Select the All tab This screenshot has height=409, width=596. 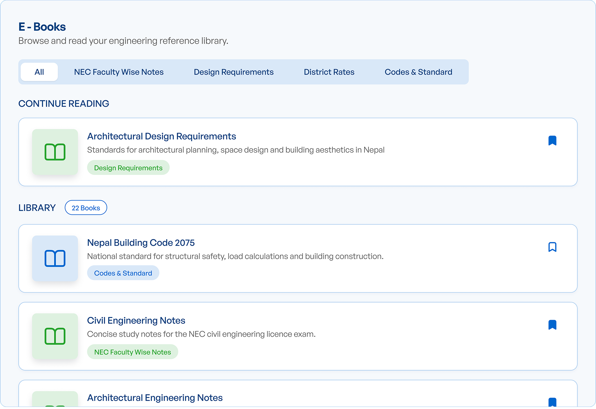coord(39,72)
